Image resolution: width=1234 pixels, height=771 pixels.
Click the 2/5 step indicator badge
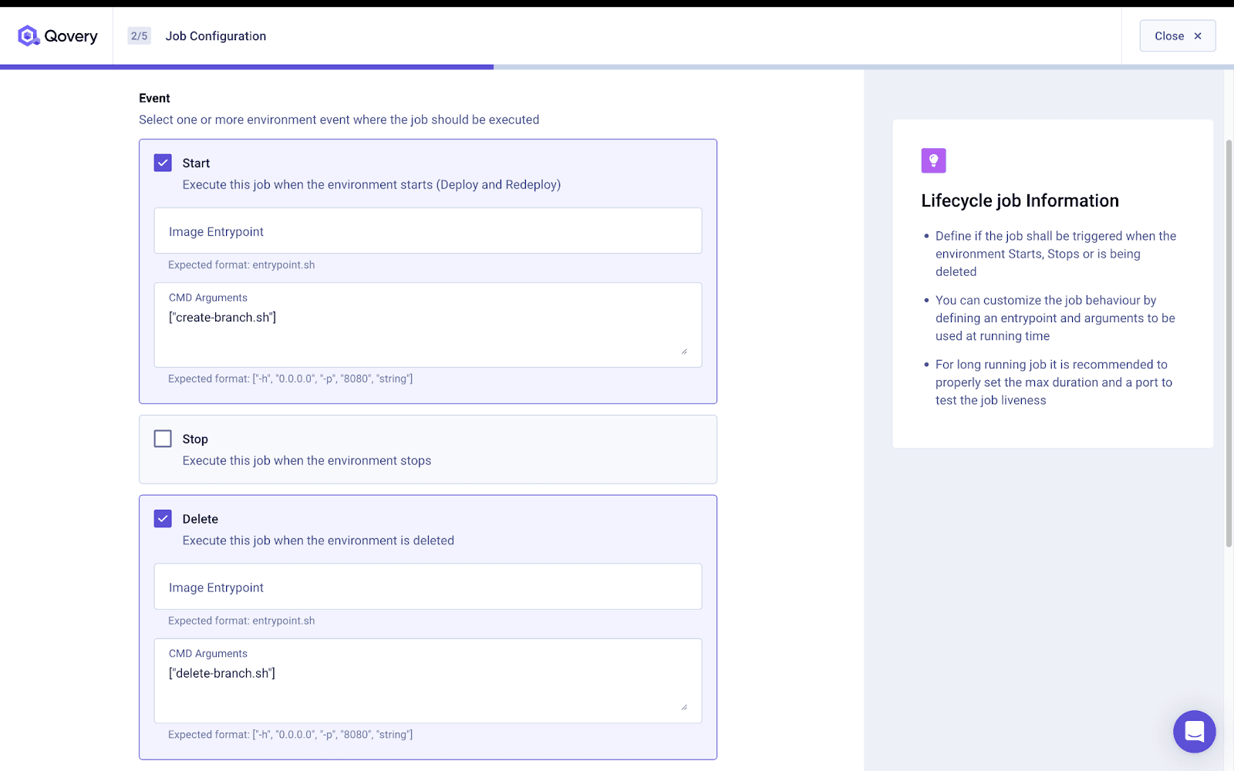(139, 36)
